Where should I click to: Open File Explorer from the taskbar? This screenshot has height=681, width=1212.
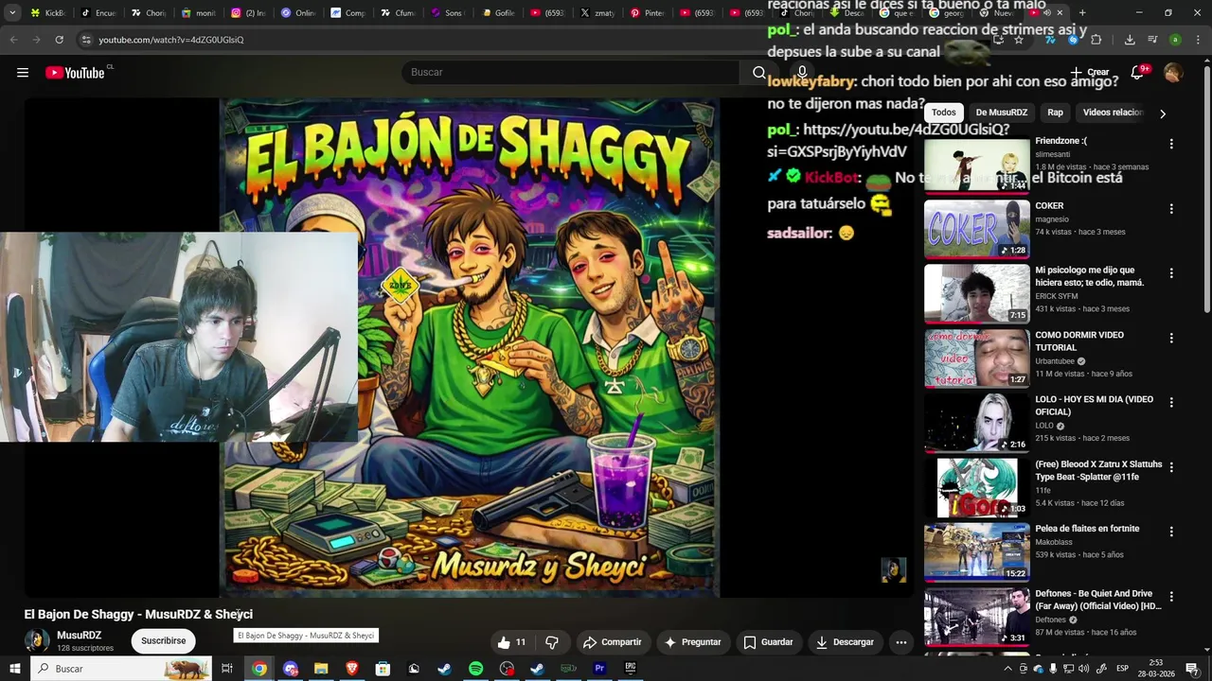[321, 669]
